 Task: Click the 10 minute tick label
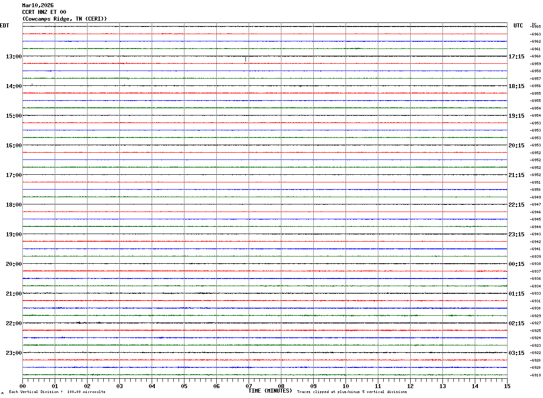click(346, 386)
